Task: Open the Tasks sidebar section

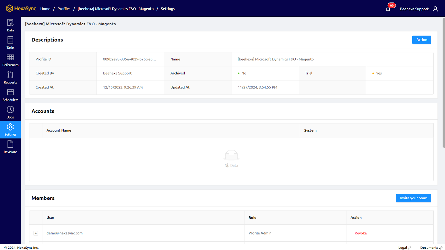Action: (10, 43)
